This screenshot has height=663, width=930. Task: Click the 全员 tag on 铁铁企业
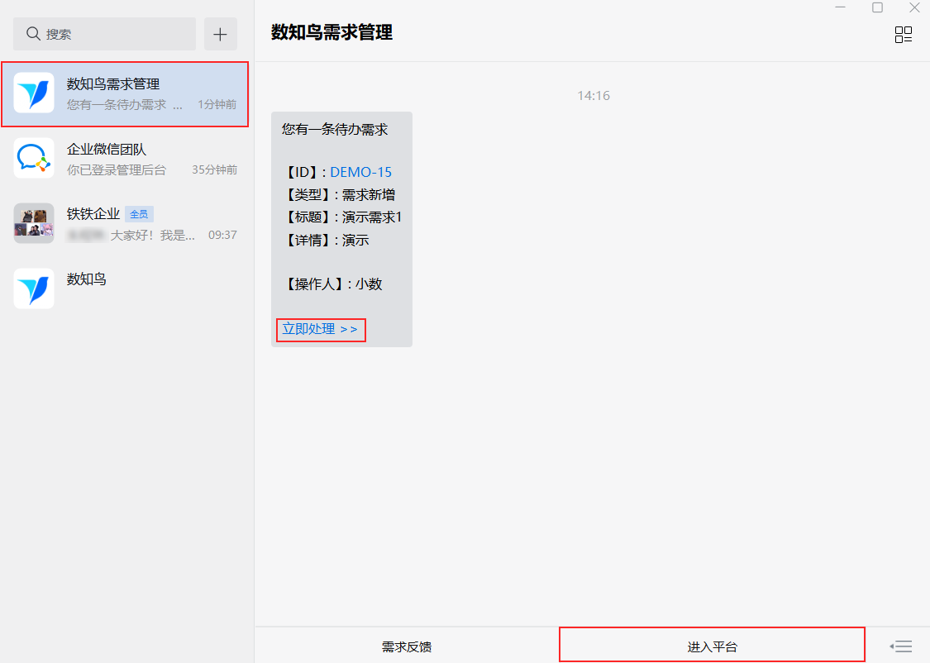click(x=140, y=214)
